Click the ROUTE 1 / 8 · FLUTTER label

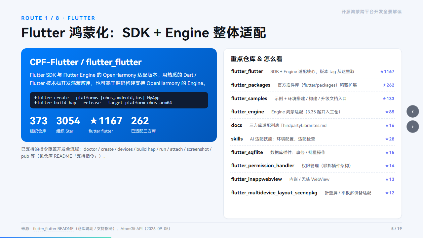point(58,18)
